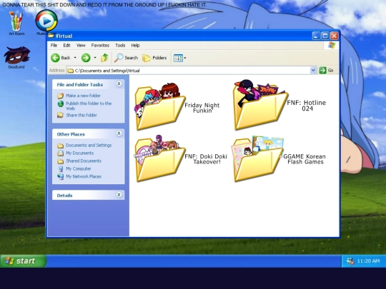Click the Go button
This screenshot has width=386, height=289.
point(326,70)
